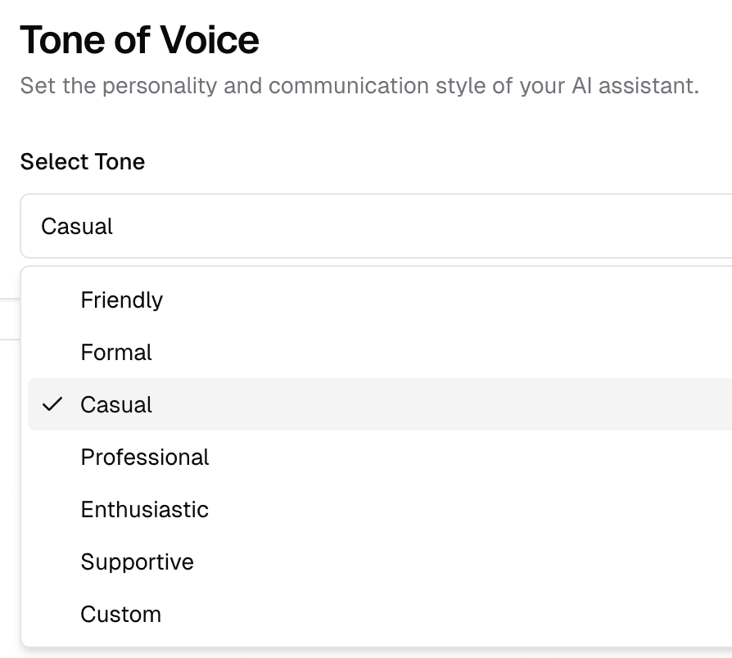Click the option between Professional and Supportive
Viewport: 732px width, 658px height.
click(145, 509)
